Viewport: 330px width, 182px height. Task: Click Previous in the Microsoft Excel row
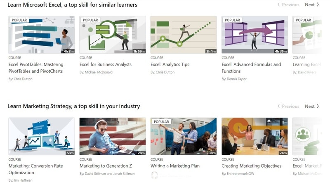tap(288, 5)
